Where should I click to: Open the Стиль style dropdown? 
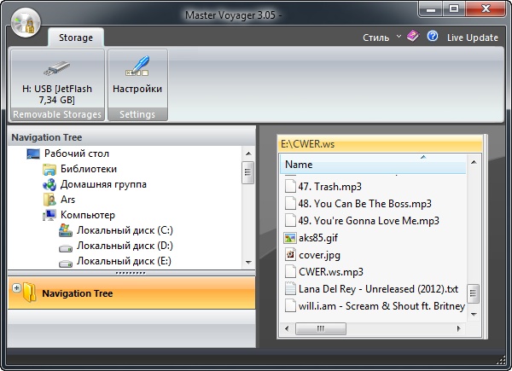pos(381,38)
